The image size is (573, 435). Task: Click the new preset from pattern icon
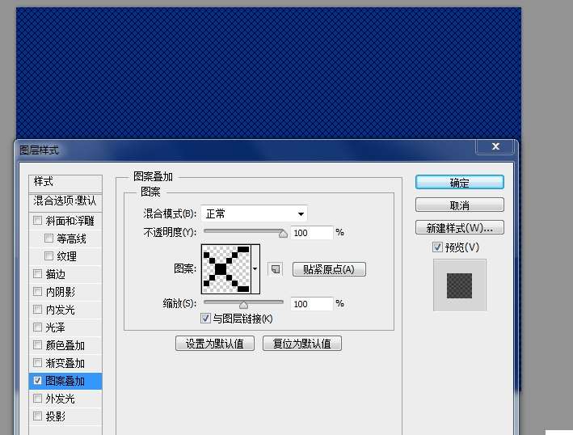tap(275, 269)
